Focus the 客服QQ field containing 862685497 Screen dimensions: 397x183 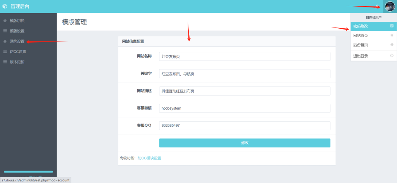pos(245,126)
